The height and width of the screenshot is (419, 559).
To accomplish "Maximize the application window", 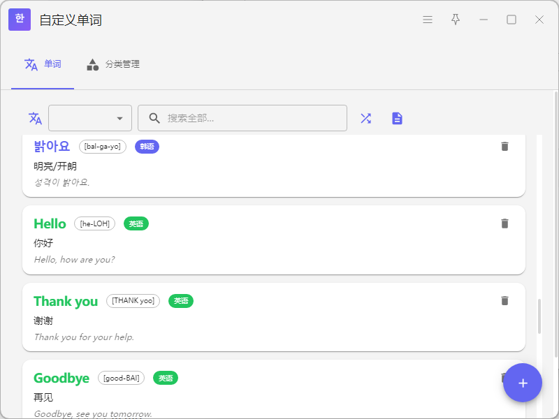I will (511, 20).
